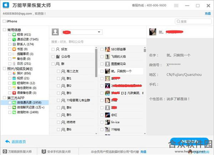Click the 短信 (411) green message icon

tap(14, 35)
